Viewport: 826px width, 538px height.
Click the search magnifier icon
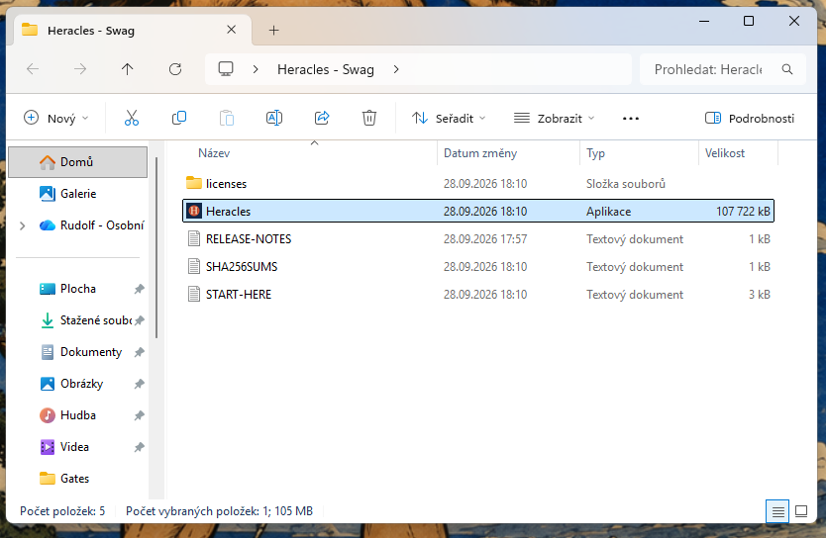787,69
